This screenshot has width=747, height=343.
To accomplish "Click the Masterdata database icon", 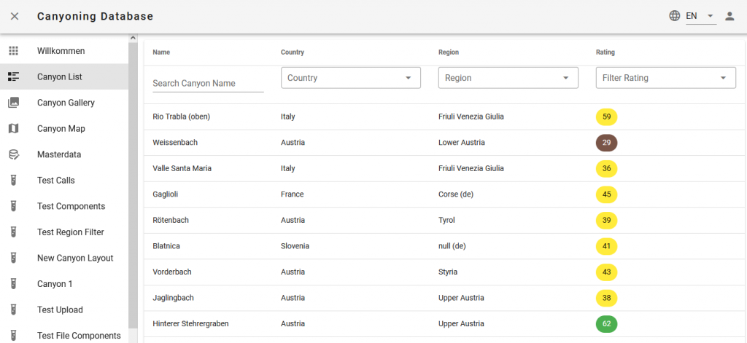I will (13, 154).
